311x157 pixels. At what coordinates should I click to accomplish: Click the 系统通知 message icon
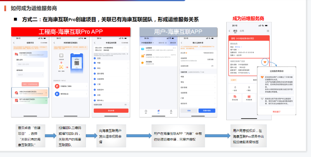143,63
